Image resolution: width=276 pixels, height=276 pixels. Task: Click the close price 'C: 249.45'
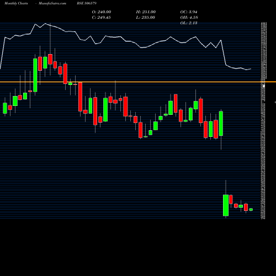pyautogui.click(x=101, y=18)
